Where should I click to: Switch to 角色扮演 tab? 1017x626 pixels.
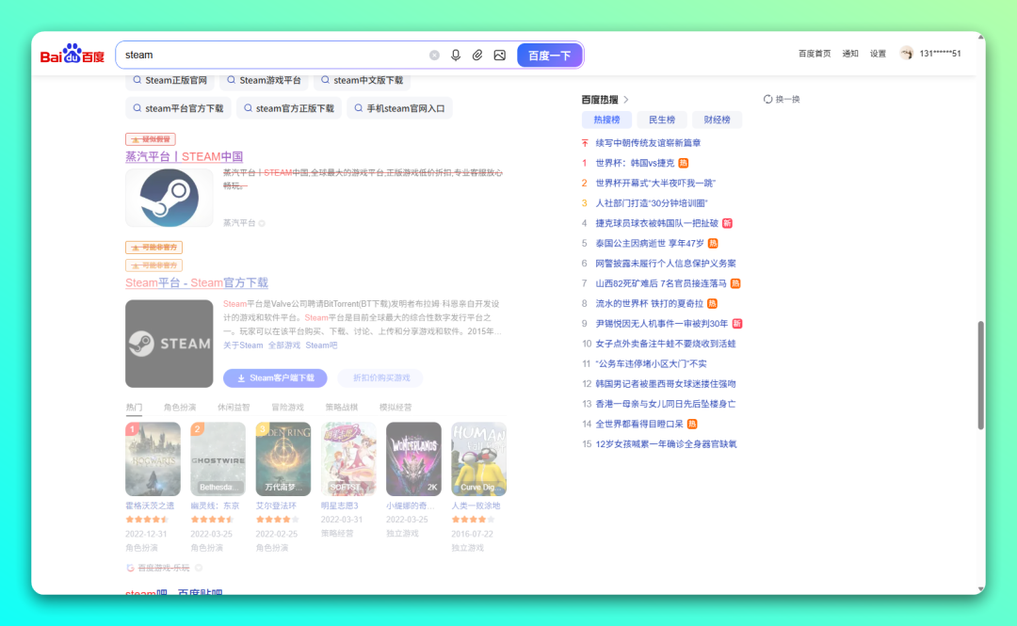pyautogui.click(x=180, y=408)
